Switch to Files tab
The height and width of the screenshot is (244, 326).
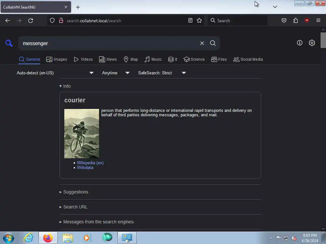(219, 59)
